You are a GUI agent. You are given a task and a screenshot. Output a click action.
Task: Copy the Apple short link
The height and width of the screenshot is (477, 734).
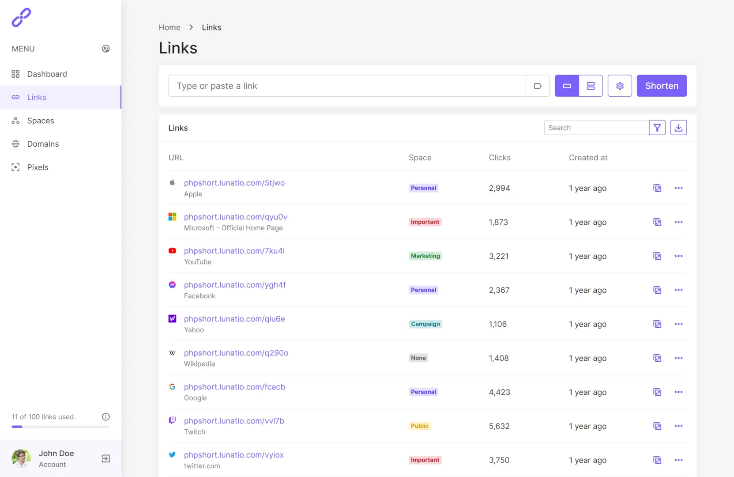pos(657,188)
